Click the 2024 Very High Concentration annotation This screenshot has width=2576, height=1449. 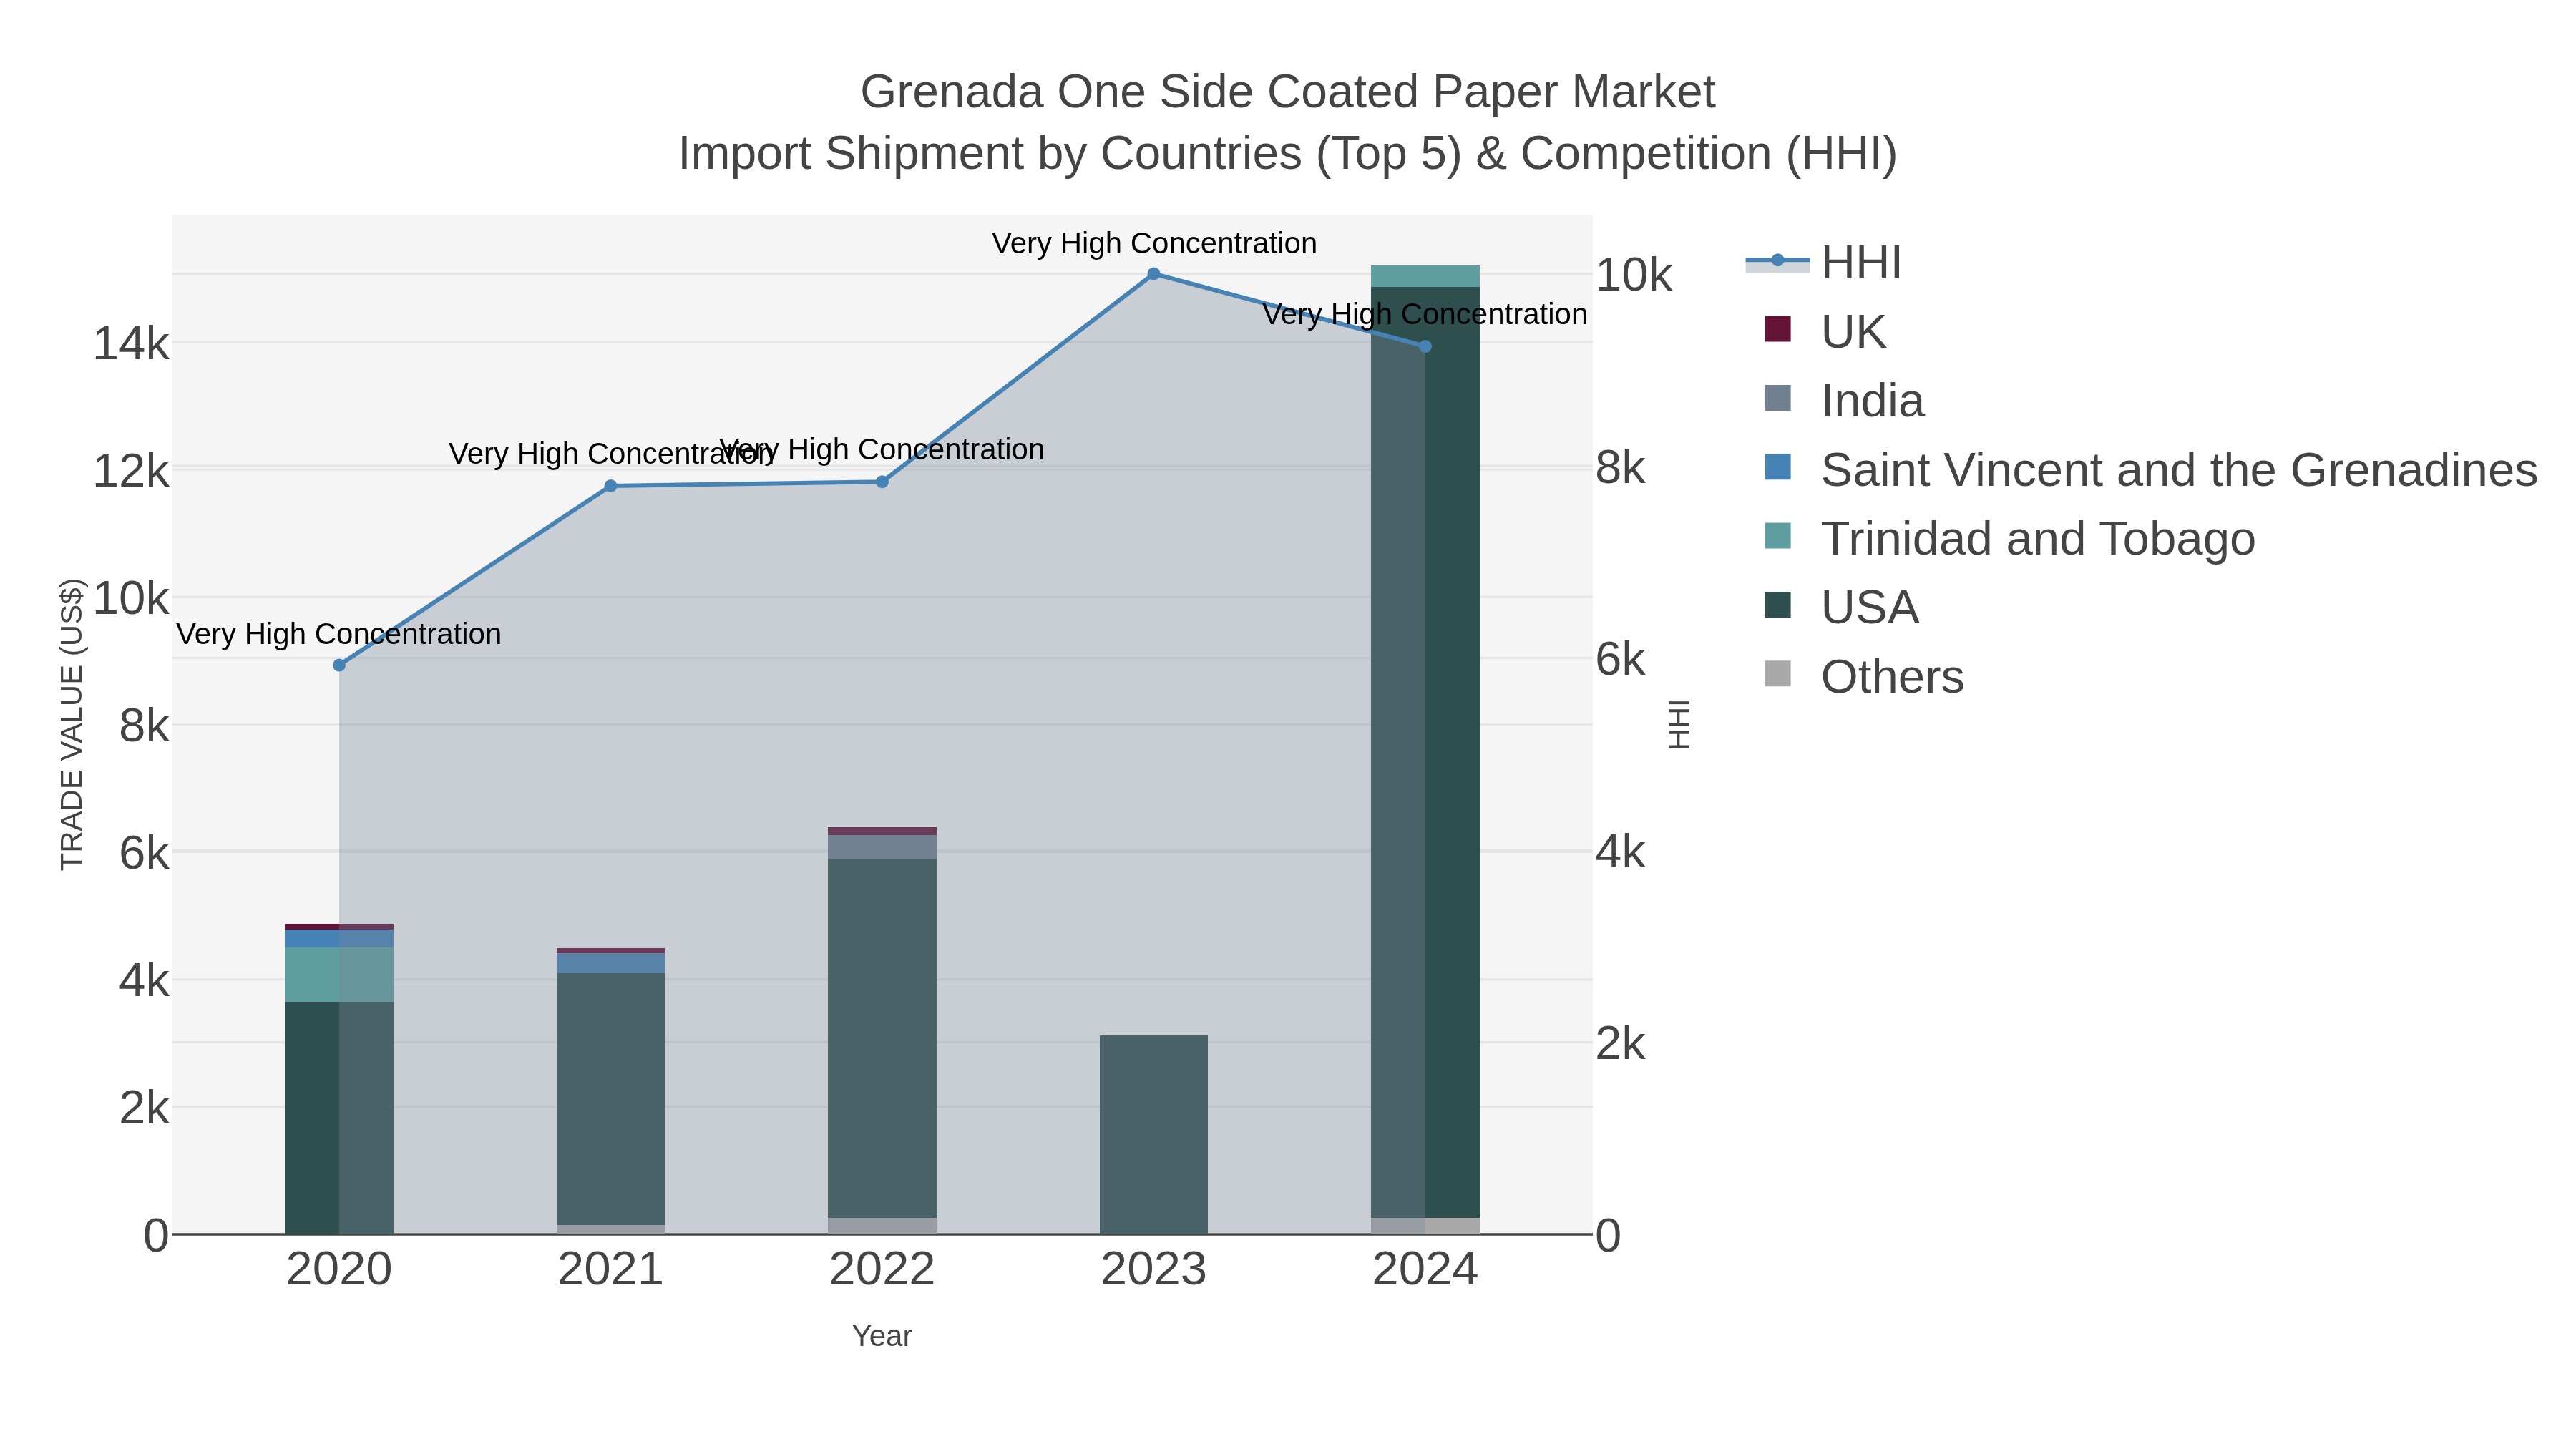[x=1425, y=314]
